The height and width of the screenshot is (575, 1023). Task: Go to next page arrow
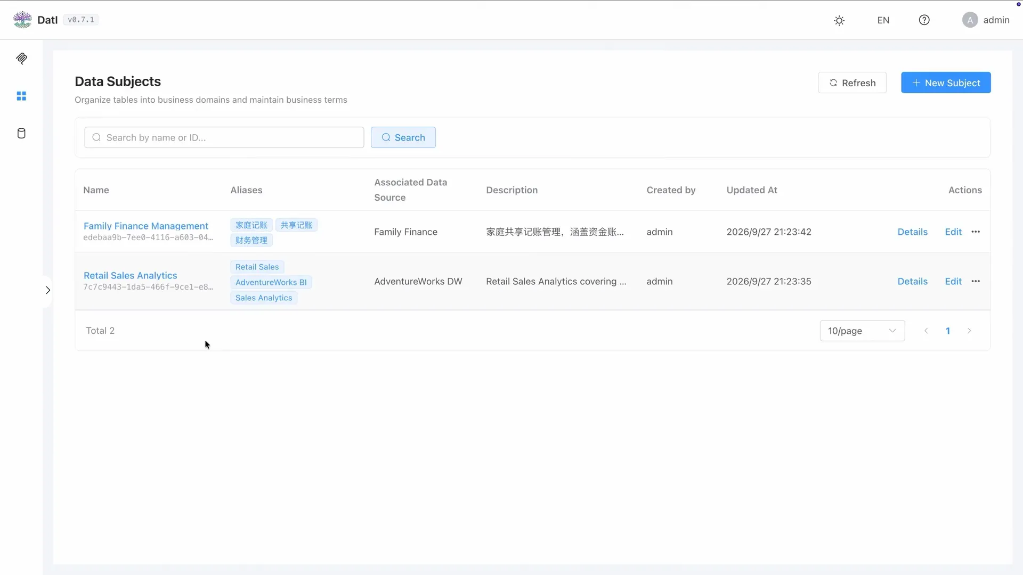(969, 331)
